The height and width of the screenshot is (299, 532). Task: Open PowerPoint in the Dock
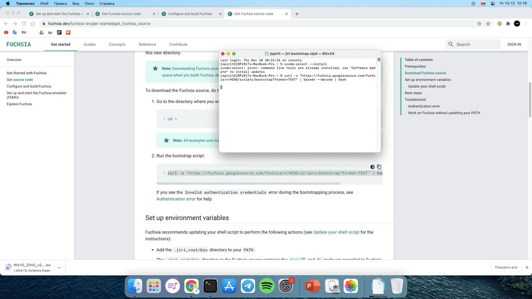coord(313,286)
